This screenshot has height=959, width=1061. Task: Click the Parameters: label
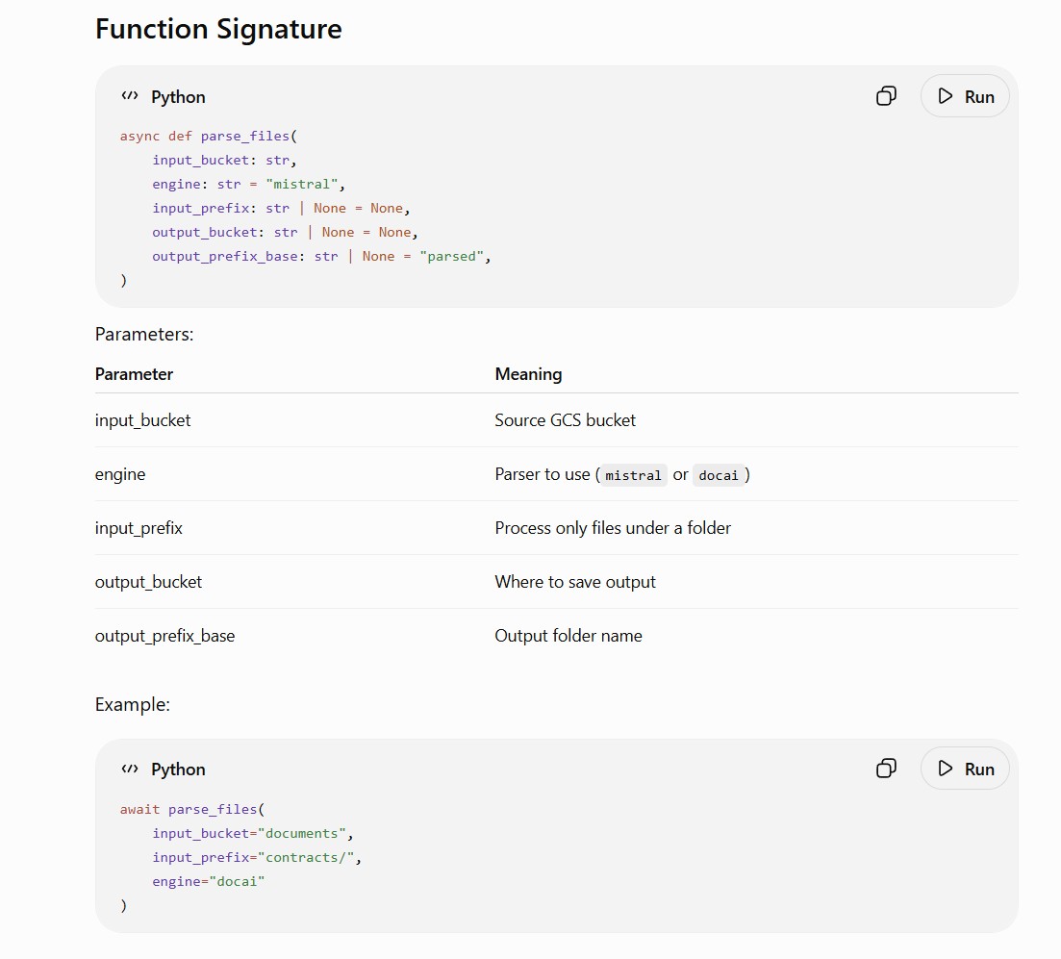point(144,335)
